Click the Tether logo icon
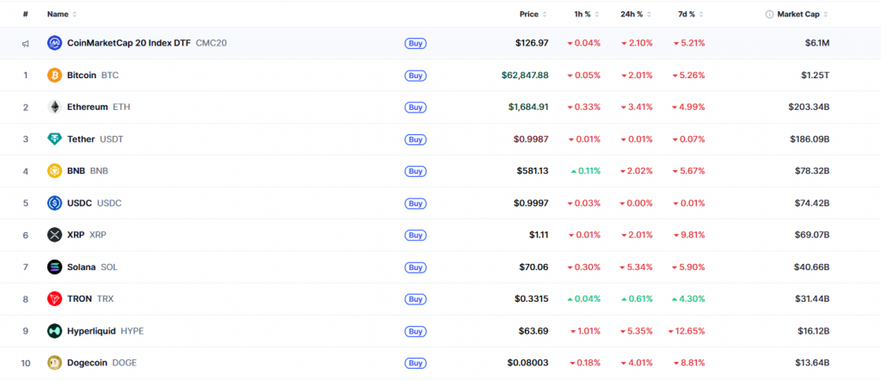The height and width of the screenshot is (380, 881). point(54,138)
